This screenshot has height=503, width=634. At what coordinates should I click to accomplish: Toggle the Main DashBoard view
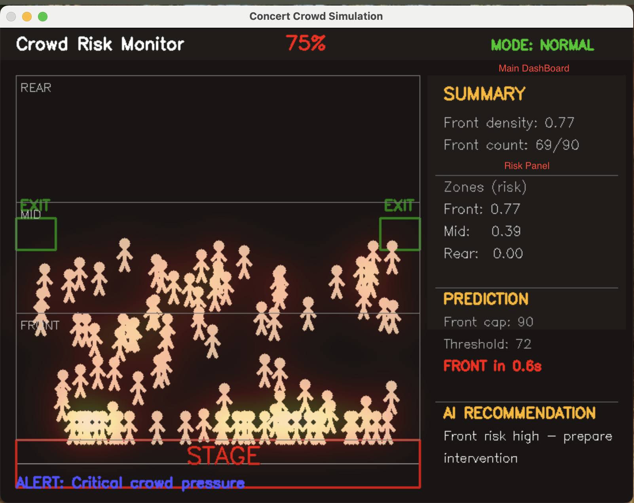click(x=533, y=68)
